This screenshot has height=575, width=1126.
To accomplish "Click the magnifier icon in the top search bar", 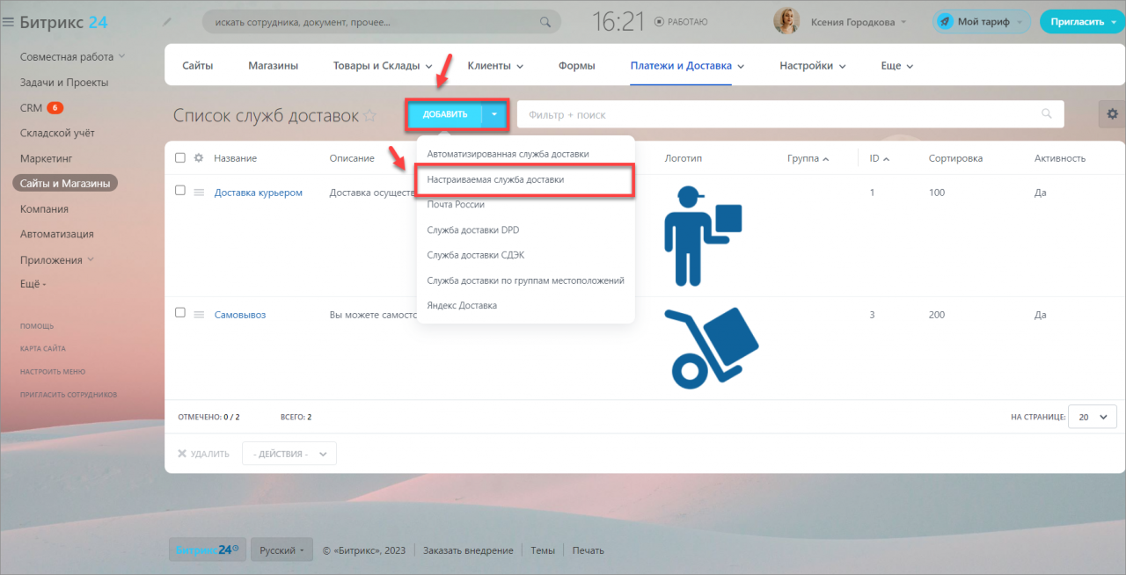I will pos(545,22).
